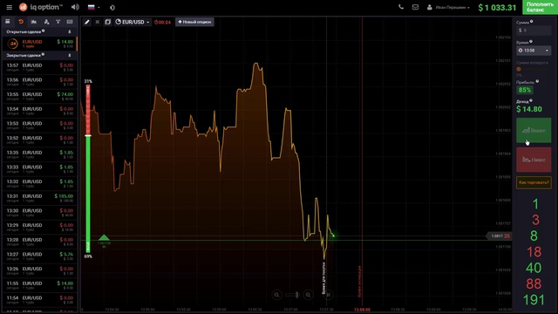Adjust the orange return amount slider handle
558x314 pixels.
[519, 69]
